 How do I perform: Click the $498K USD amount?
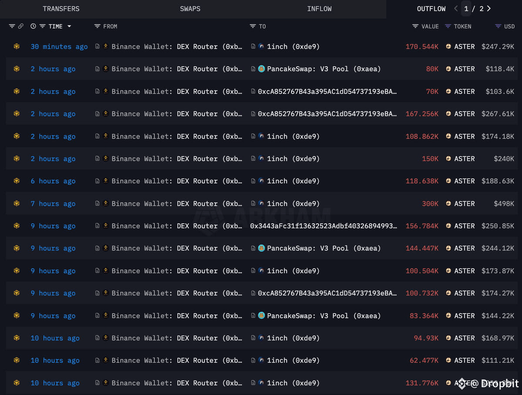[x=504, y=203]
